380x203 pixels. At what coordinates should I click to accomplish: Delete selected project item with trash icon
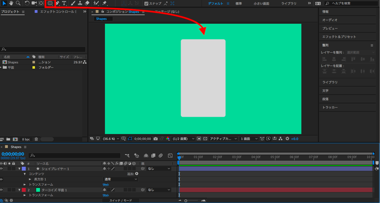pos(36,139)
